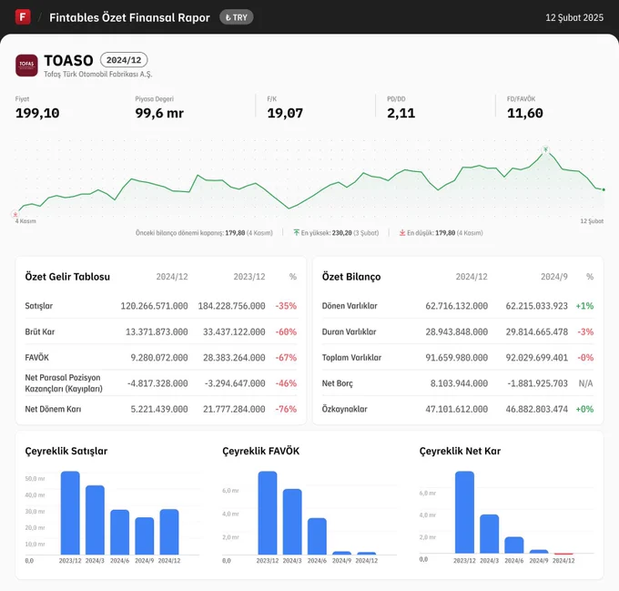Click the En düşük 179,80 label

coord(445,233)
